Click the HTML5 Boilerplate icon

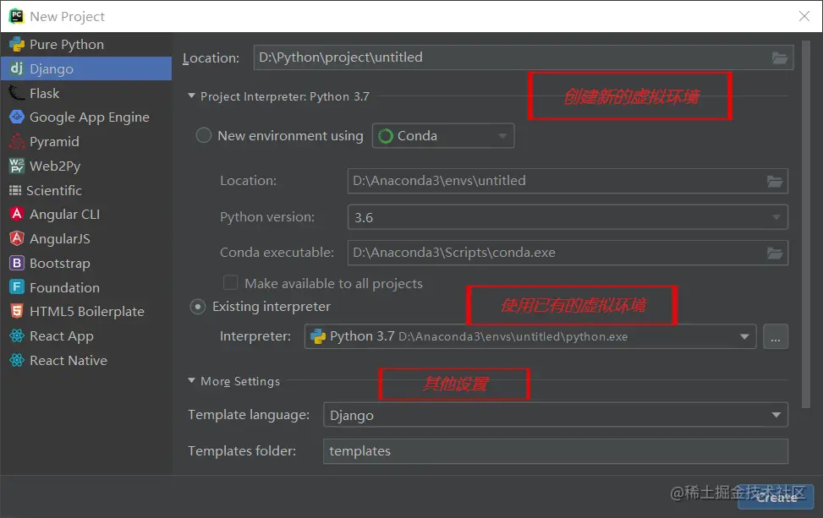pos(17,312)
